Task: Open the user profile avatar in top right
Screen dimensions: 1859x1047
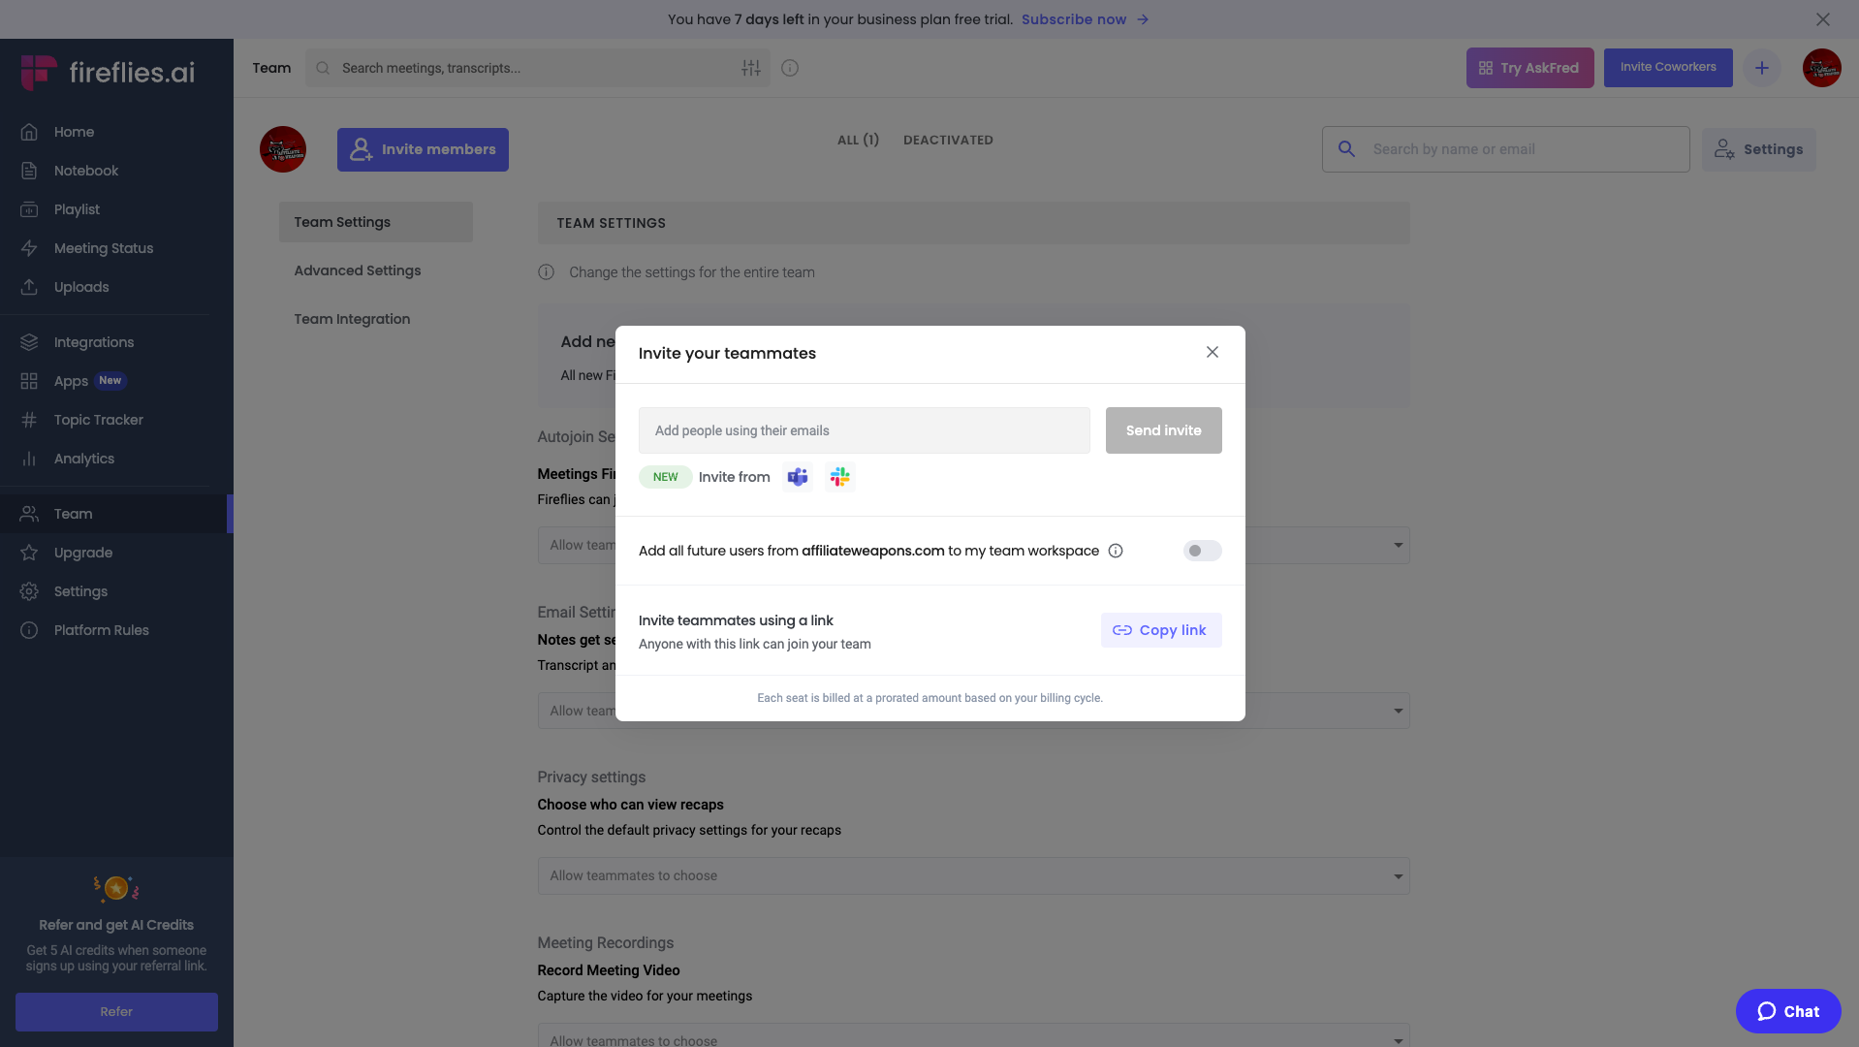Action: [1821, 68]
